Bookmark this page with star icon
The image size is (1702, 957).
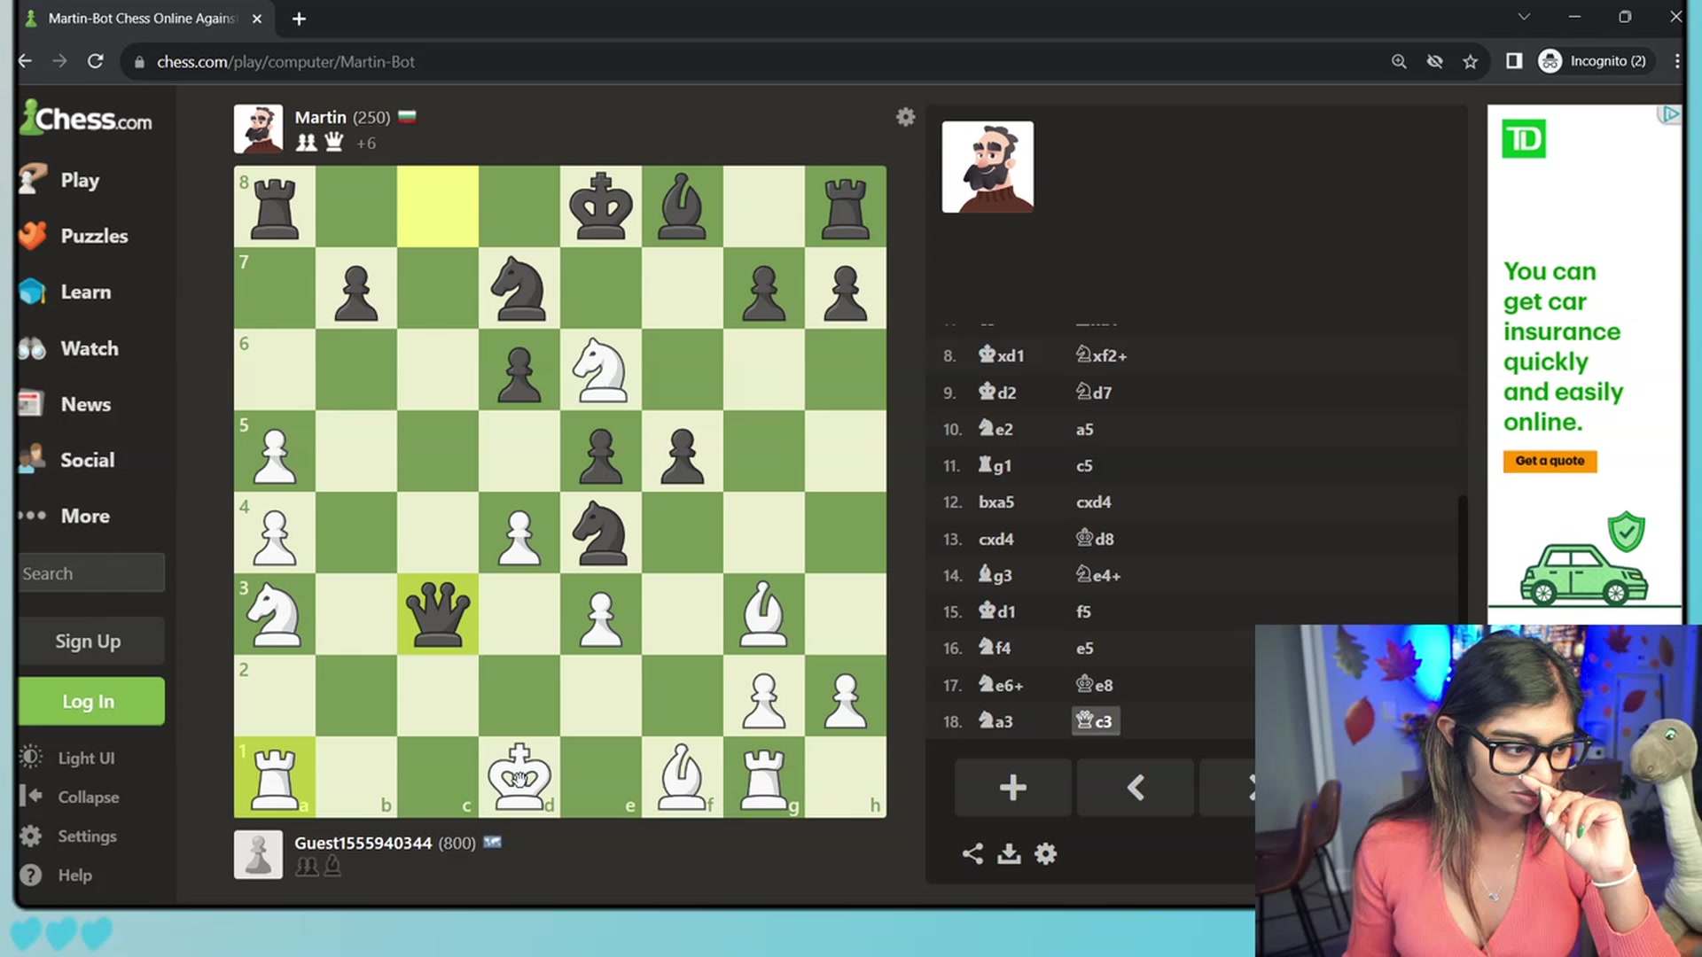[x=1471, y=61]
